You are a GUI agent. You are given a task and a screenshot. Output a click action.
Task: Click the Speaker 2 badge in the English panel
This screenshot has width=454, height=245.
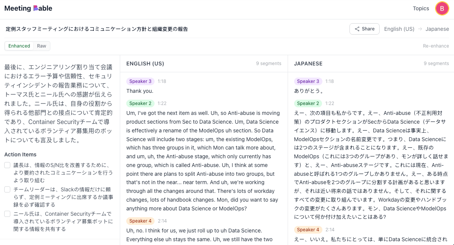click(x=140, y=103)
